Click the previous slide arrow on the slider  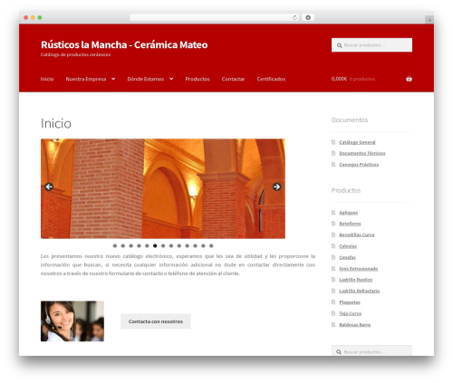49,187
